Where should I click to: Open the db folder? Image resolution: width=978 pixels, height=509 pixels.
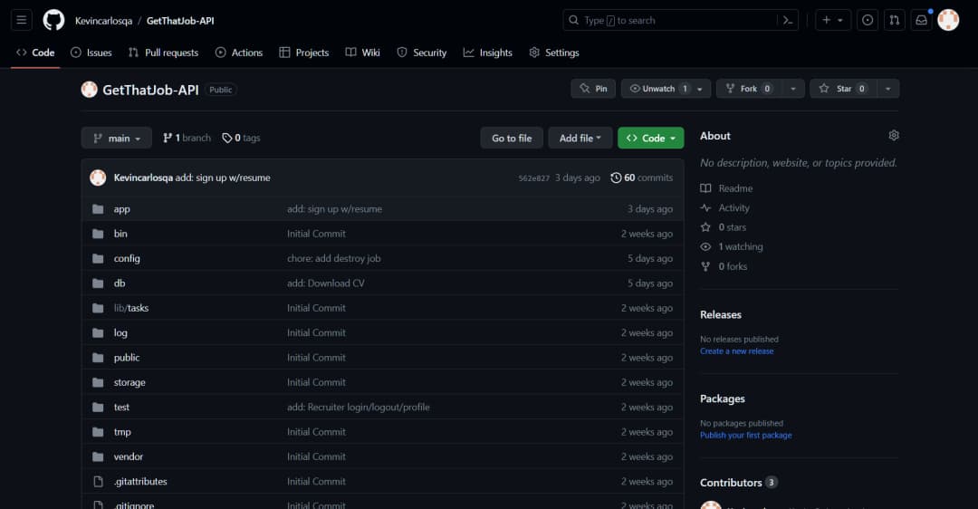120,283
